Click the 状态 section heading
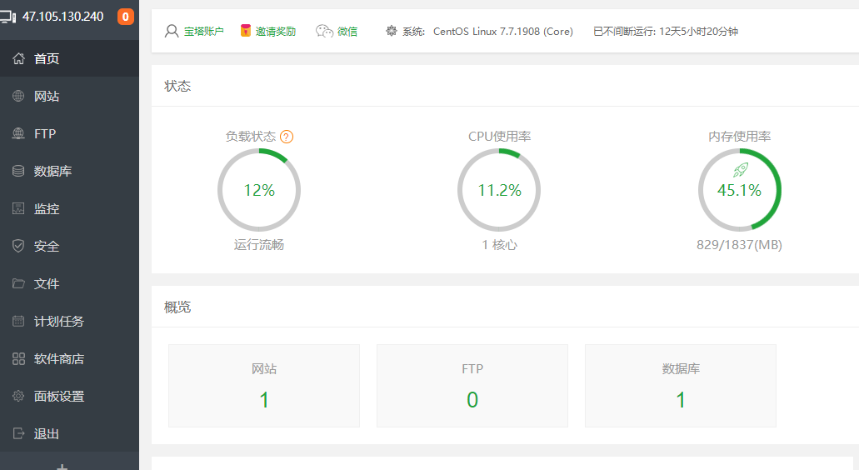This screenshot has width=859, height=470. click(x=177, y=86)
